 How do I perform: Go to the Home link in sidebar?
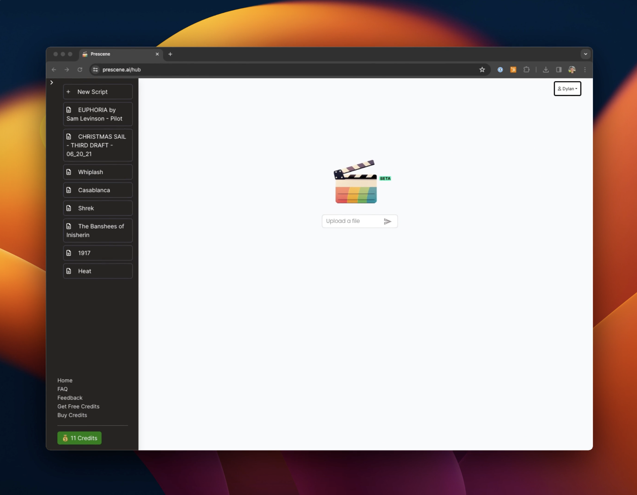pyautogui.click(x=65, y=380)
